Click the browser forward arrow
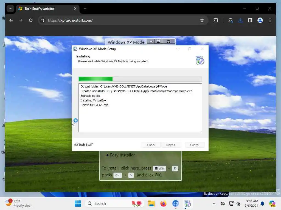Screen dimensions: 281x210 click(x=21, y=20)
